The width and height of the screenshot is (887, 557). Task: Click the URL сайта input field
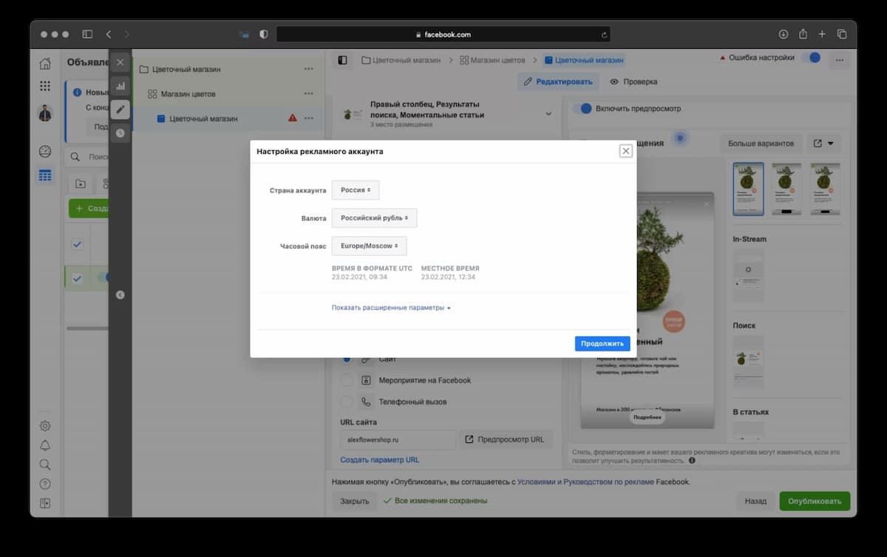(x=398, y=439)
